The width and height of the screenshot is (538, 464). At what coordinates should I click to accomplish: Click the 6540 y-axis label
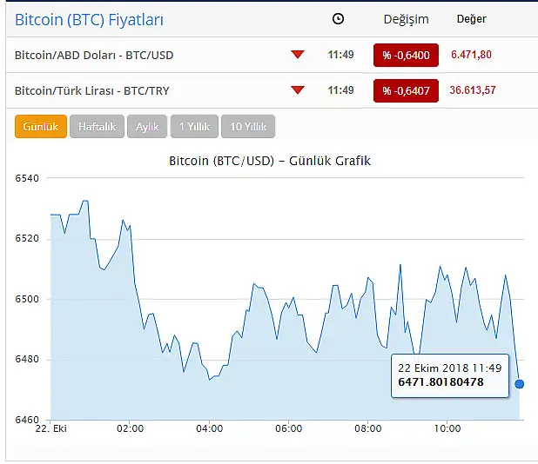tap(27, 178)
